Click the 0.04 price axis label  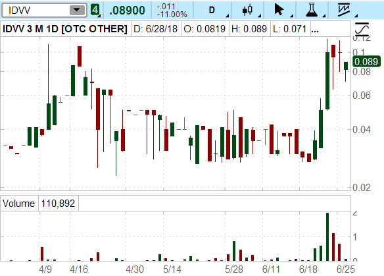click(x=362, y=129)
